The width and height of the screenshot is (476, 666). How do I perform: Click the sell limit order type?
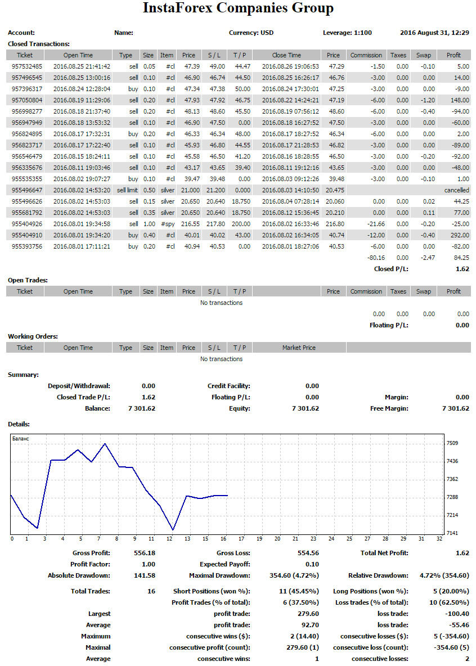[128, 190]
